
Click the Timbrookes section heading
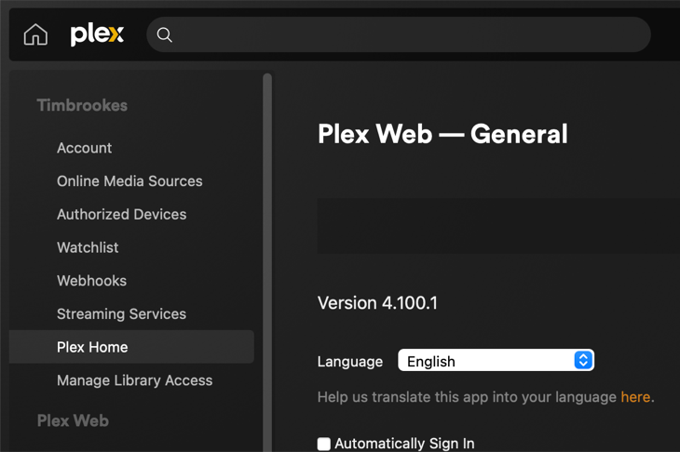coord(82,105)
